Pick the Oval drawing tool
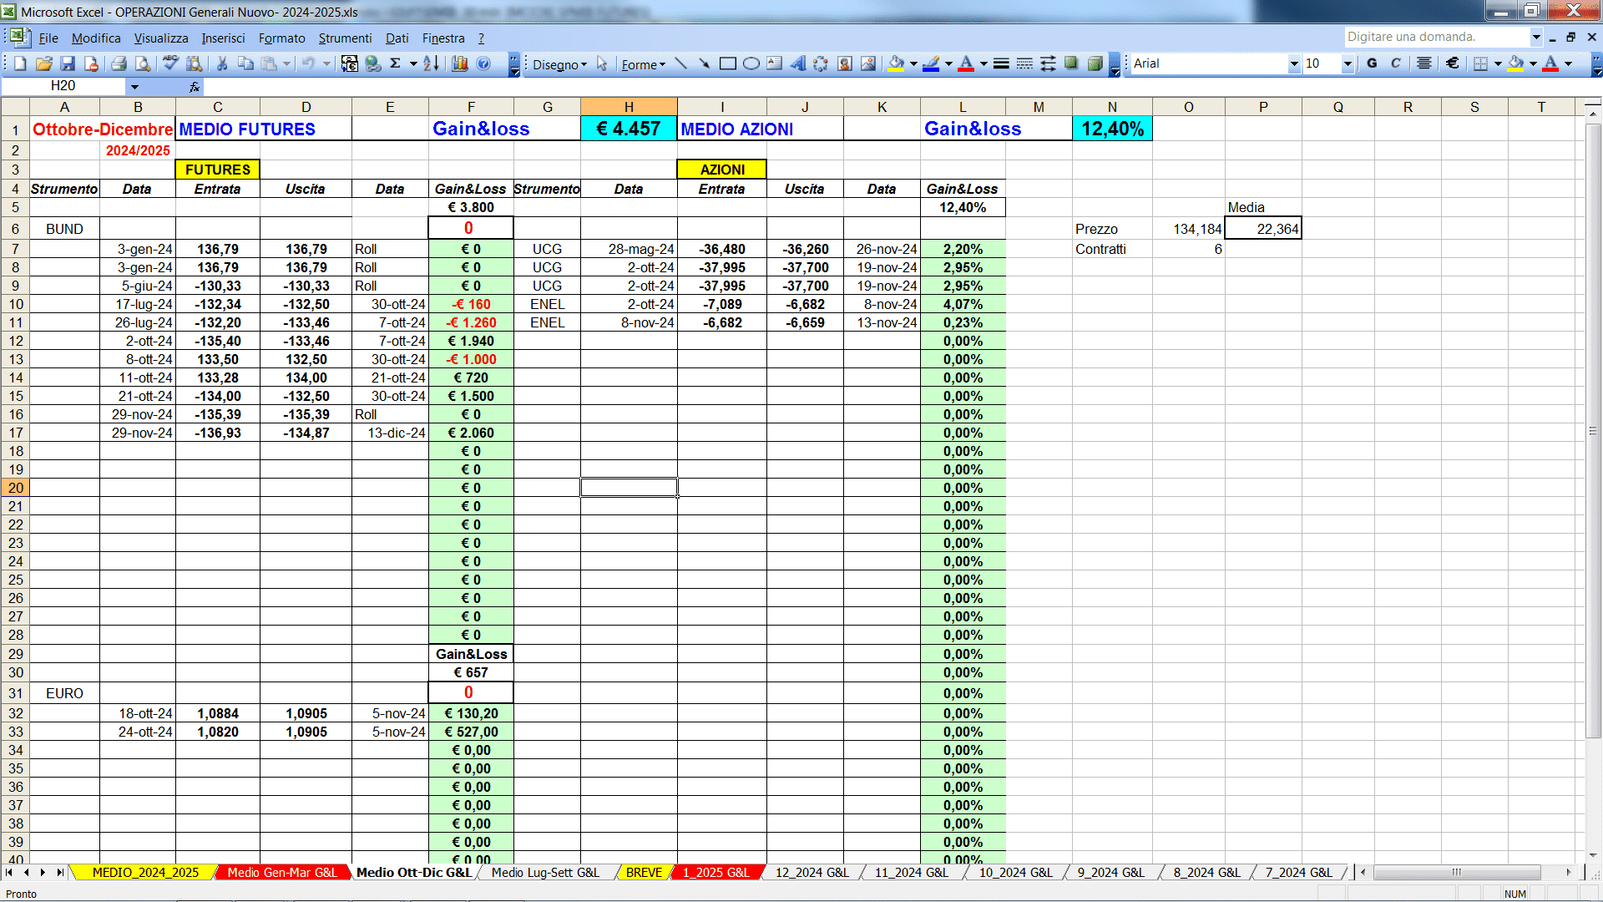The width and height of the screenshot is (1603, 902). [x=751, y=63]
